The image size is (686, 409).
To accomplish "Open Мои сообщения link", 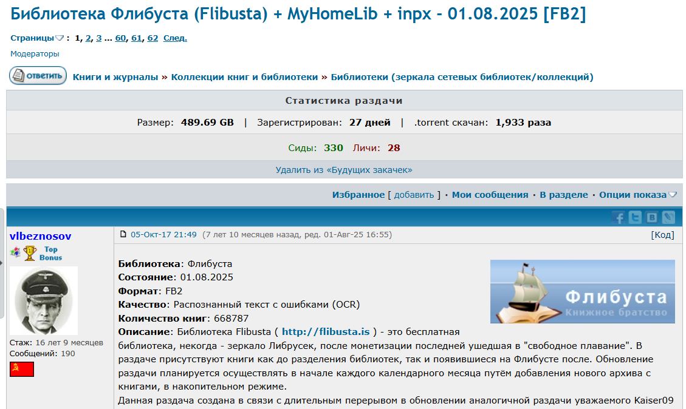I will pos(490,195).
